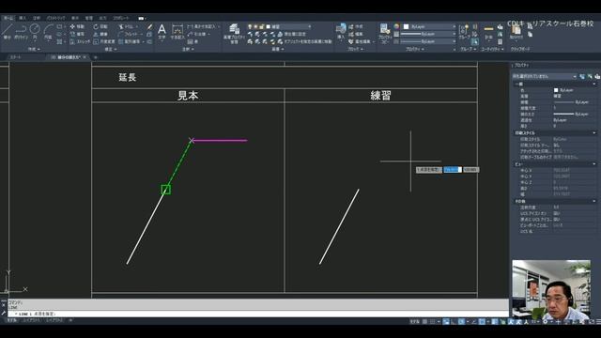Add a new layout with plus button

(70, 320)
